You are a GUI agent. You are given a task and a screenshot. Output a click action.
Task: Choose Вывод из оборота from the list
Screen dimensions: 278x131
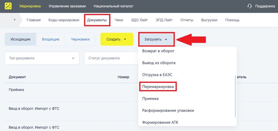(159, 63)
